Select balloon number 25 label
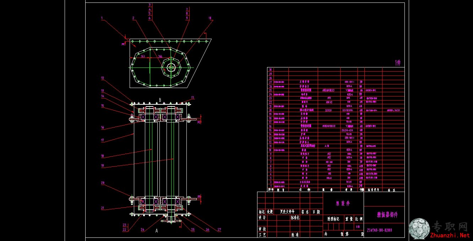 193,229
